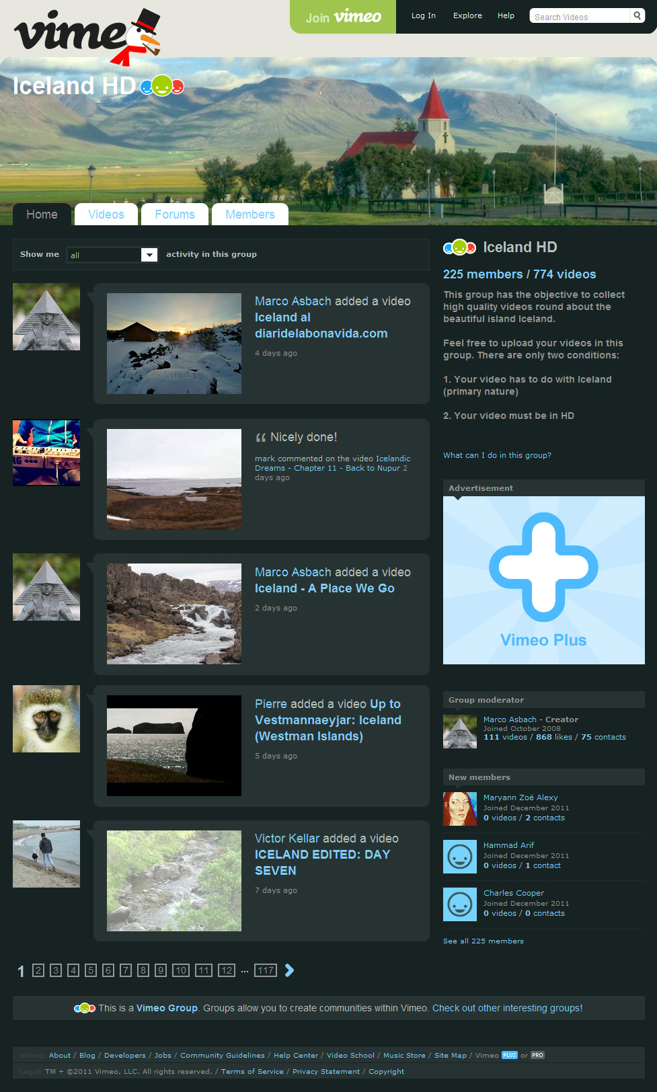Switch to the Members tab
Image resolution: width=657 pixels, height=1092 pixels.
pos(250,214)
